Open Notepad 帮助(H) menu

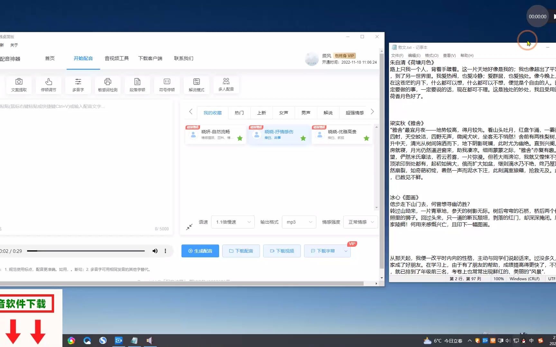click(467, 55)
